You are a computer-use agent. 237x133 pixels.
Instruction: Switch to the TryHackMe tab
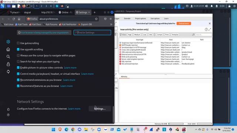pyautogui.click(x=14, y=12)
